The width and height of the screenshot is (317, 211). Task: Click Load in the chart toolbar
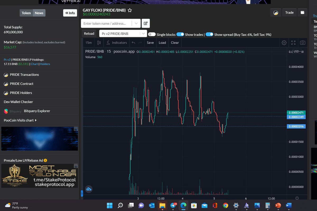click(162, 42)
